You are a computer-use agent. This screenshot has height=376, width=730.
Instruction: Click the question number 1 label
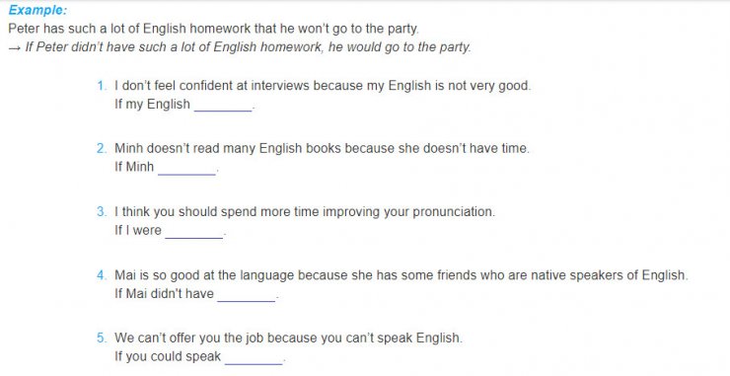102,86
